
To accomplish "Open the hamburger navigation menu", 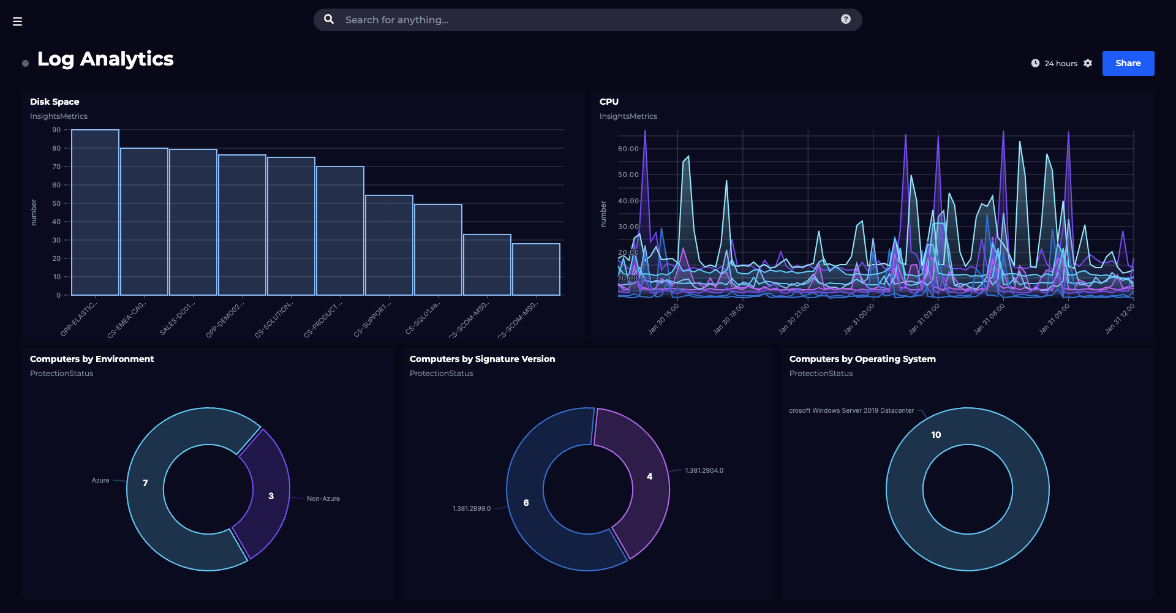I will (17, 21).
